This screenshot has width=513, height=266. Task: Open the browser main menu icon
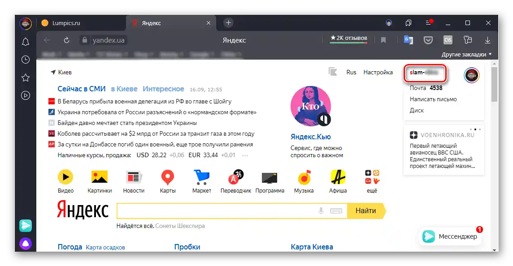429,22
